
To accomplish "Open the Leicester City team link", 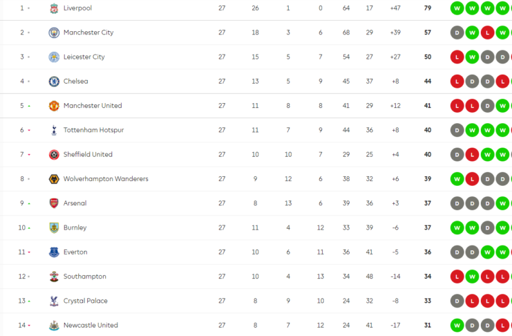I will coord(84,57).
